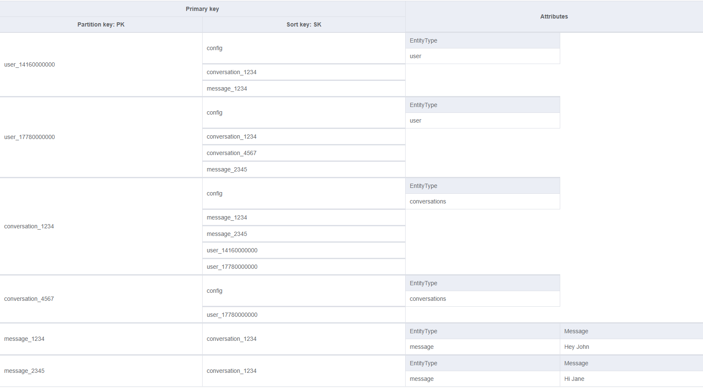This screenshot has height=388, width=703.
Task: Click message_1234 sort key under user_14160000000
Action: [x=304, y=88]
